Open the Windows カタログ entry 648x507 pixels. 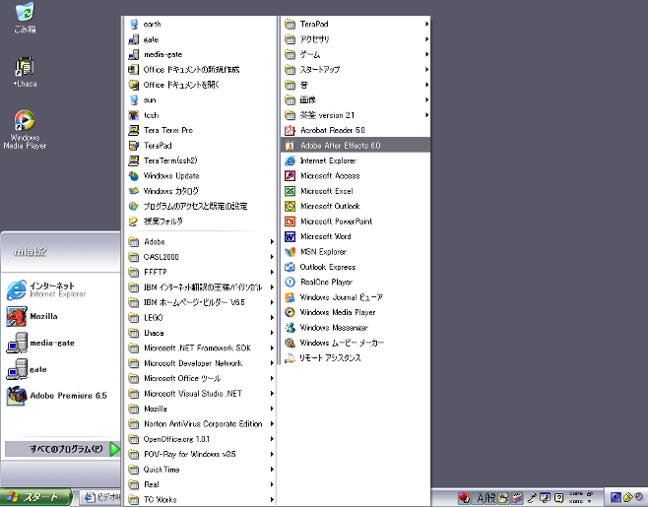pos(201,191)
